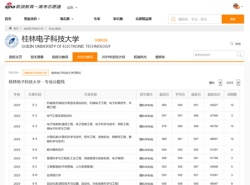Open the 家长圈 nav item
This screenshot has height=185, width=250.
[x=118, y=19]
